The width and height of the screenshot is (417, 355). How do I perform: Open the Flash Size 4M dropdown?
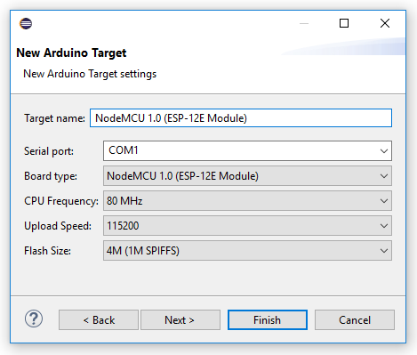[247, 251]
